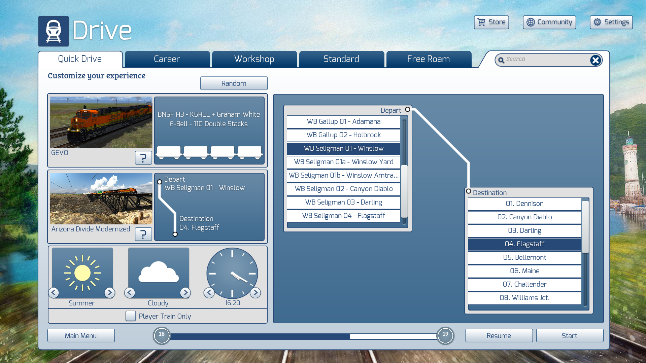Click the level 18 badge
This screenshot has height=363, width=646.
(162, 336)
